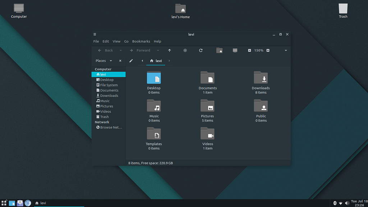Select File System in the sidebar
The image size is (368, 207).
[x=109, y=85]
